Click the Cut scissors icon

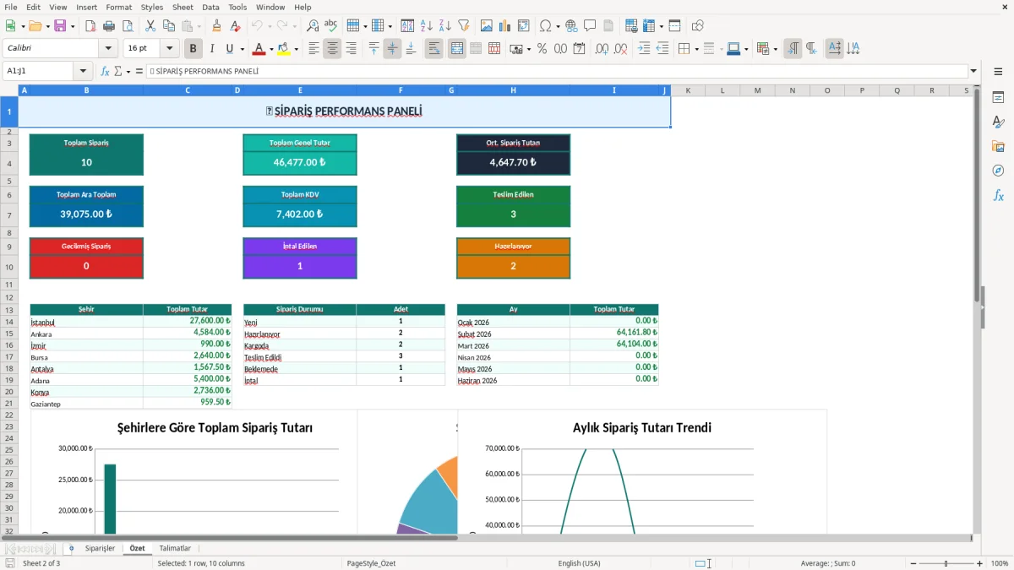tap(150, 26)
